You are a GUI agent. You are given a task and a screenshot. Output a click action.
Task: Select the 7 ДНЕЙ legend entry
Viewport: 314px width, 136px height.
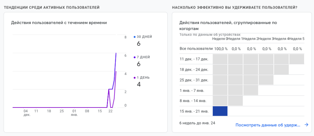(x=143, y=57)
